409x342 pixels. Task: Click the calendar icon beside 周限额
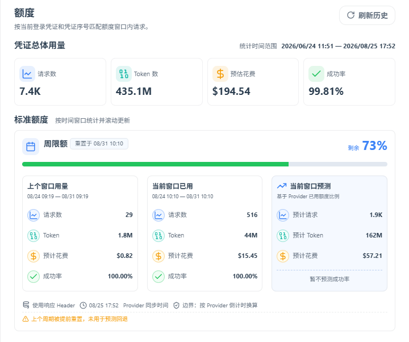tap(31, 147)
